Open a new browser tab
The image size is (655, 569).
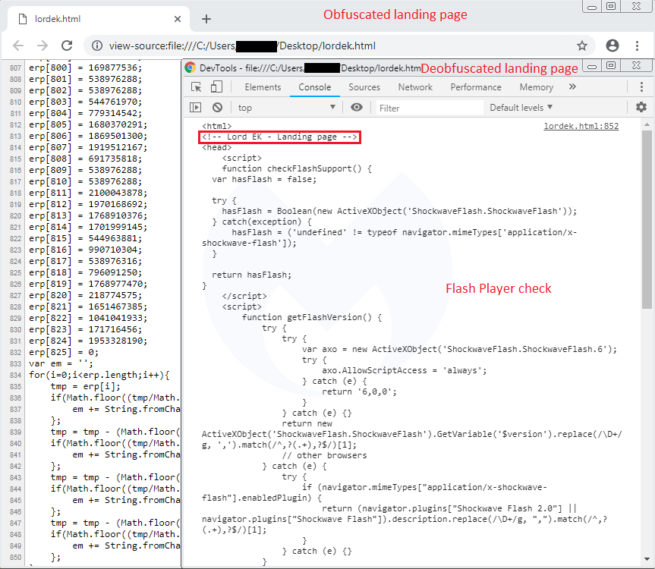[x=206, y=19]
